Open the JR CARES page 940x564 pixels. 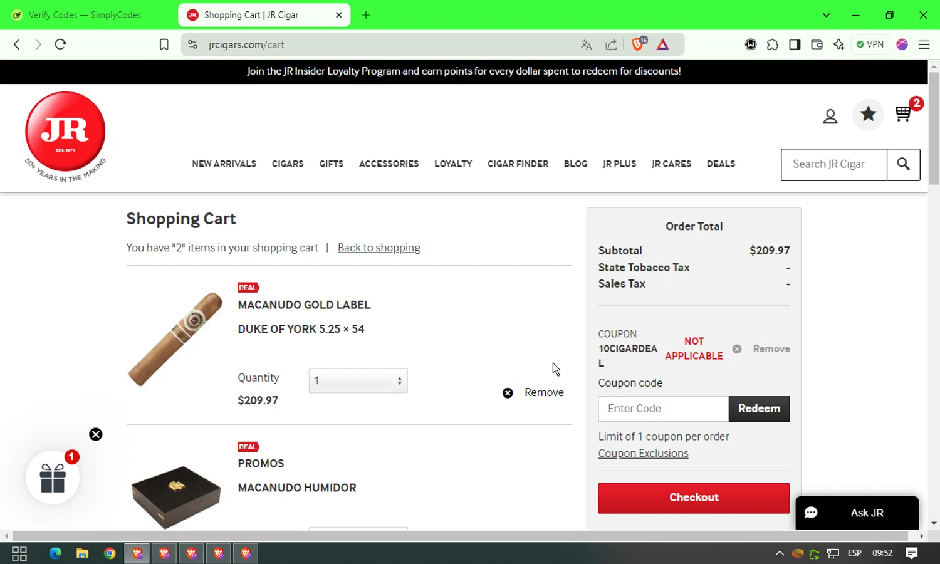coord(671,164)
